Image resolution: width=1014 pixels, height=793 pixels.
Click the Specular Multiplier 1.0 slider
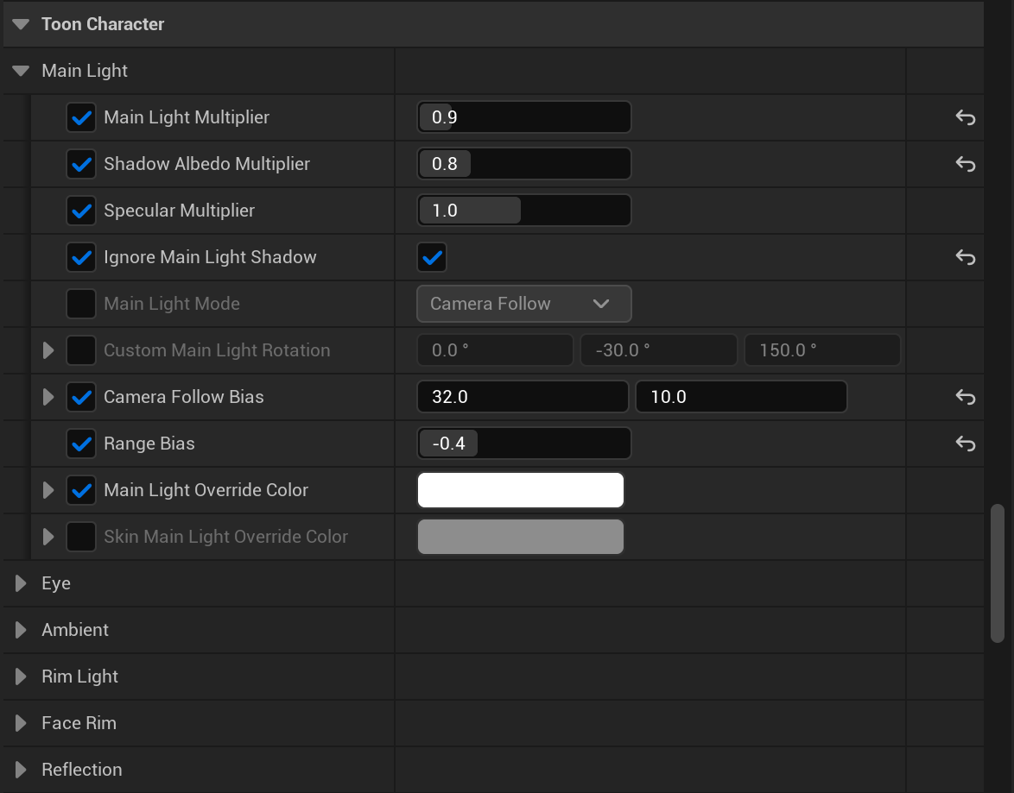coord(523,211)
